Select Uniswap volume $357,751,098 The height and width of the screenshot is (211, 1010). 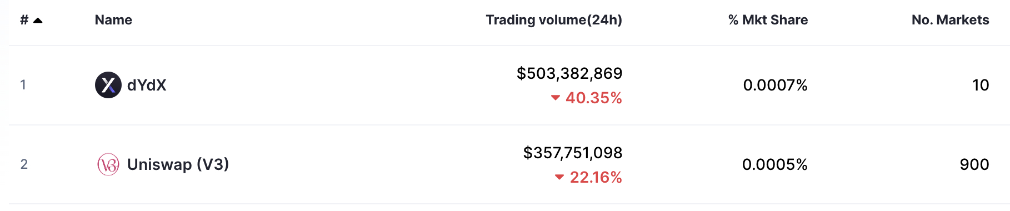click(573, 153)
